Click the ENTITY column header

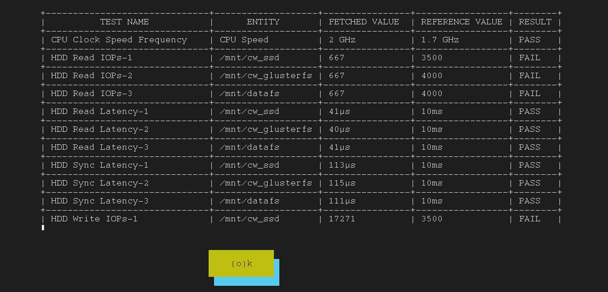coord(263,22)
